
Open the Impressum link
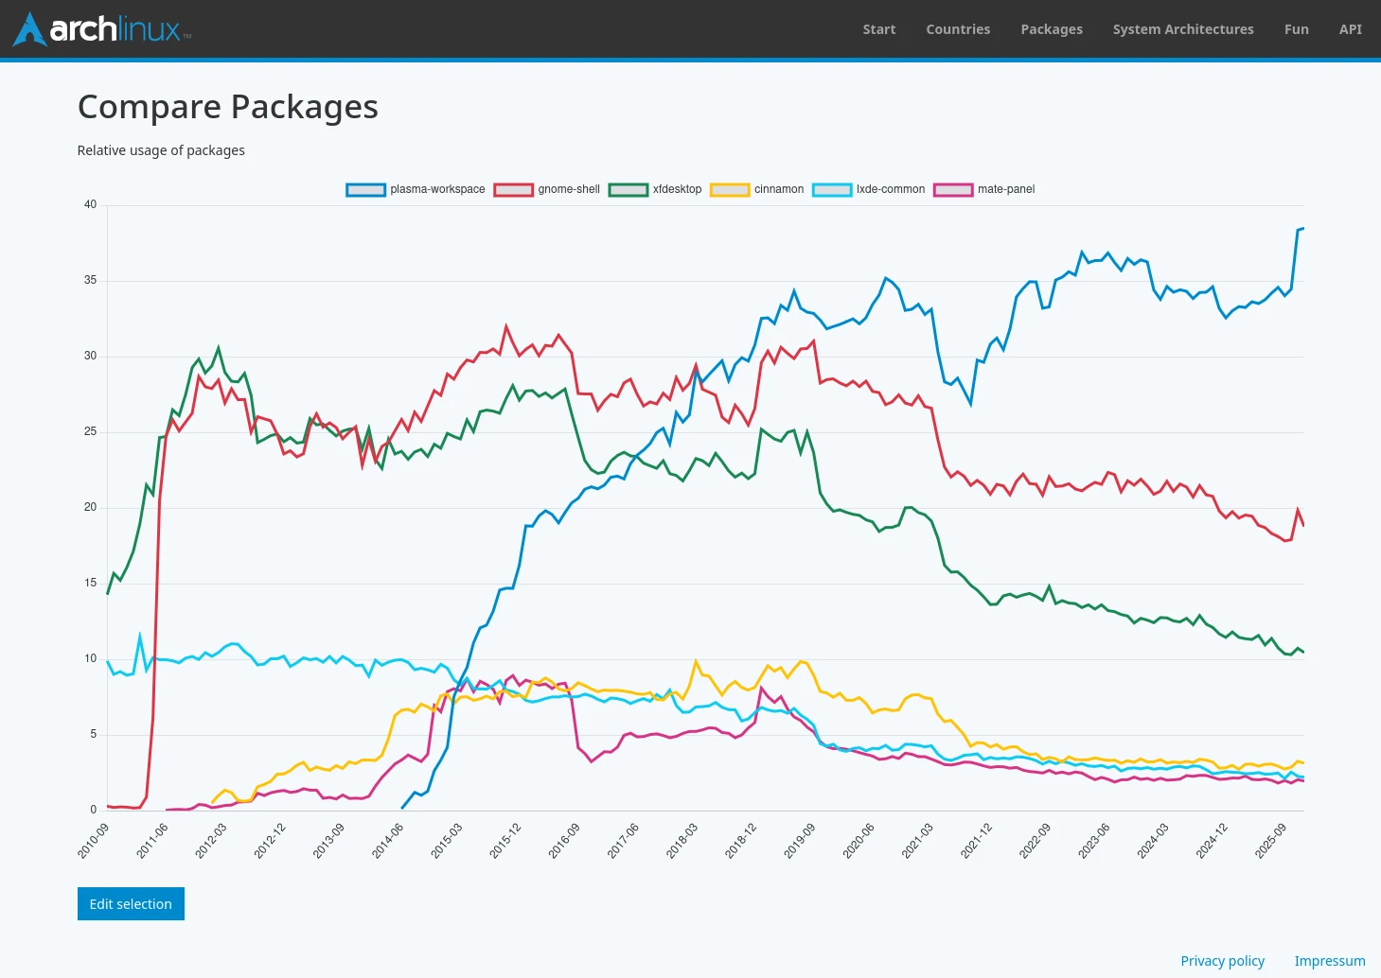(x=1329, y=960)
